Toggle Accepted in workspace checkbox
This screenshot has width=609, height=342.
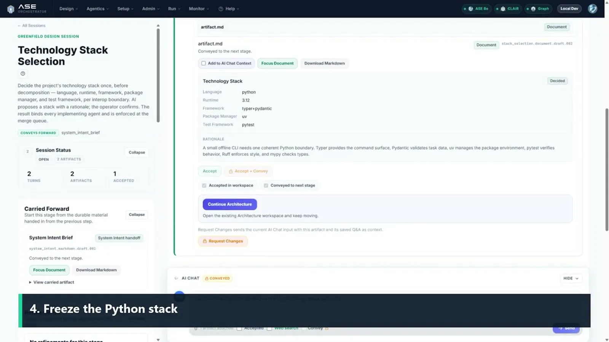tap(204, 185)
